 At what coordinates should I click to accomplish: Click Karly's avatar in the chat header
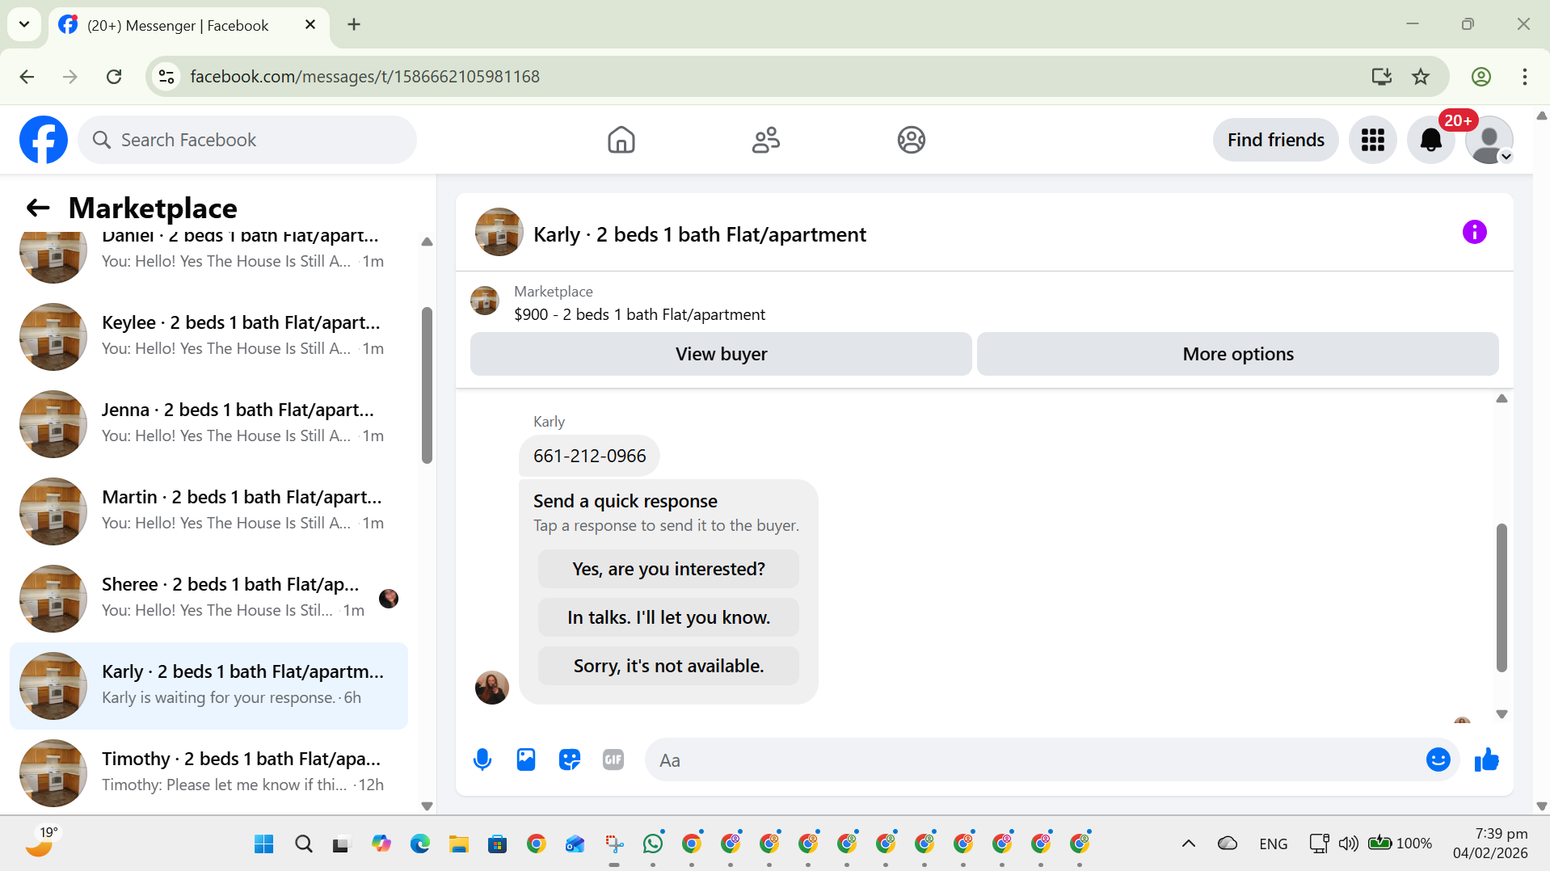pyautogui.click(x=499, y=233)
